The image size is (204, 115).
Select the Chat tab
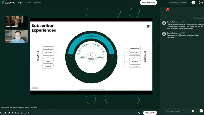click(x=168, y=11)
